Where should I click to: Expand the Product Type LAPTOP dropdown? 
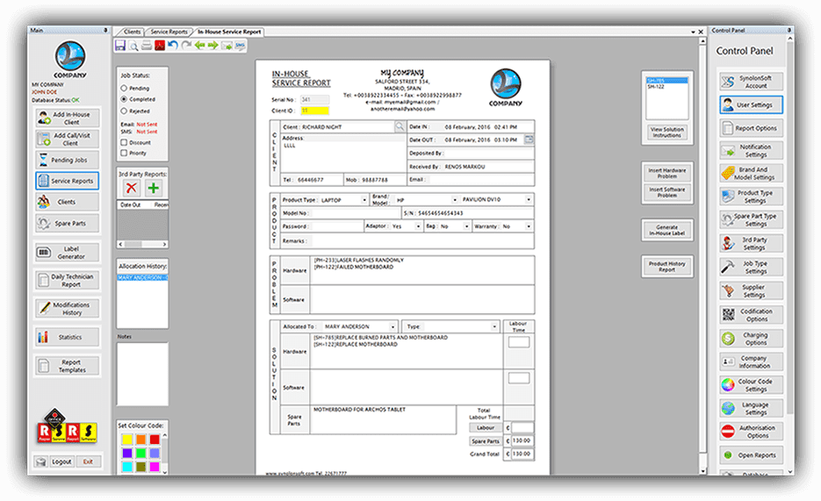click(364, 200)
